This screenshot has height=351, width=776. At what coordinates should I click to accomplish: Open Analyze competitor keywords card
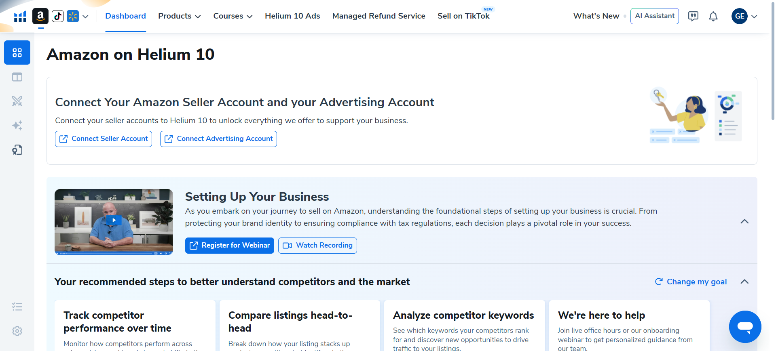464,326
